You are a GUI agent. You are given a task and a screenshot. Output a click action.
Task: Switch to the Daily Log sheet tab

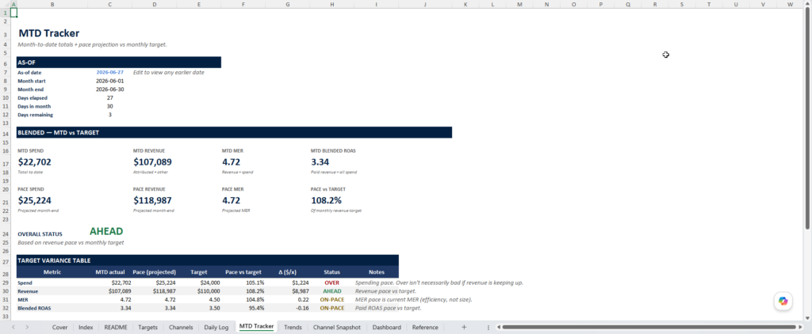pos(216,328)
